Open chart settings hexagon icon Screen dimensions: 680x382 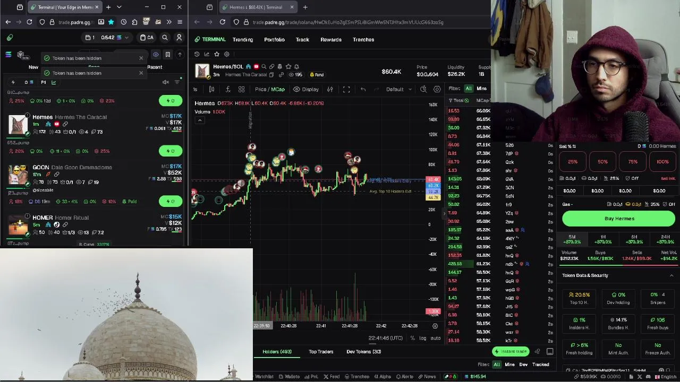tap(437, 89)
